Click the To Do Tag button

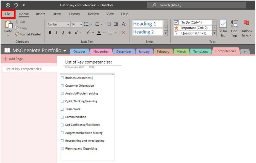[223, 29]
